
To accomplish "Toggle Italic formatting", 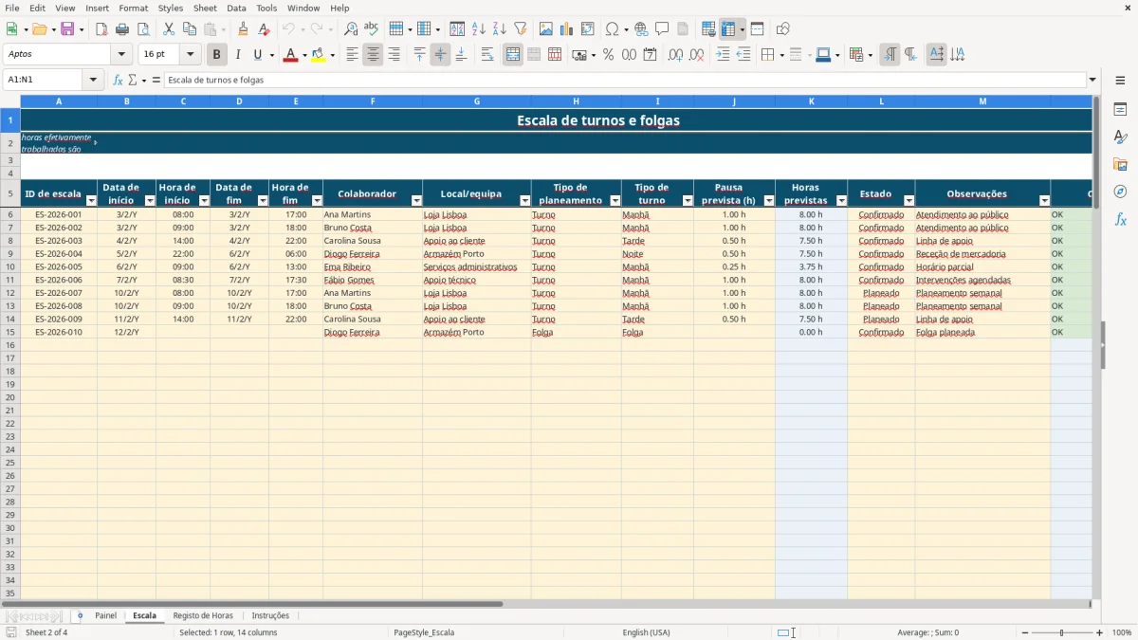I will (238, 55).
